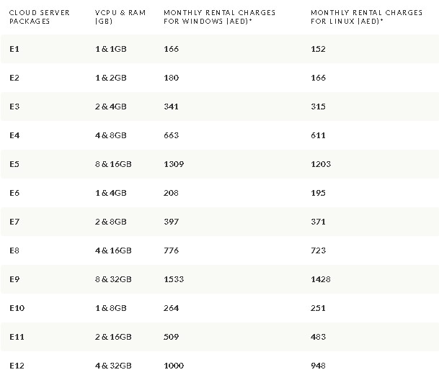The width and height of the screenshot is (439, 375).
Task: Click Windows price 509 for E11
Action: [172, 337]
